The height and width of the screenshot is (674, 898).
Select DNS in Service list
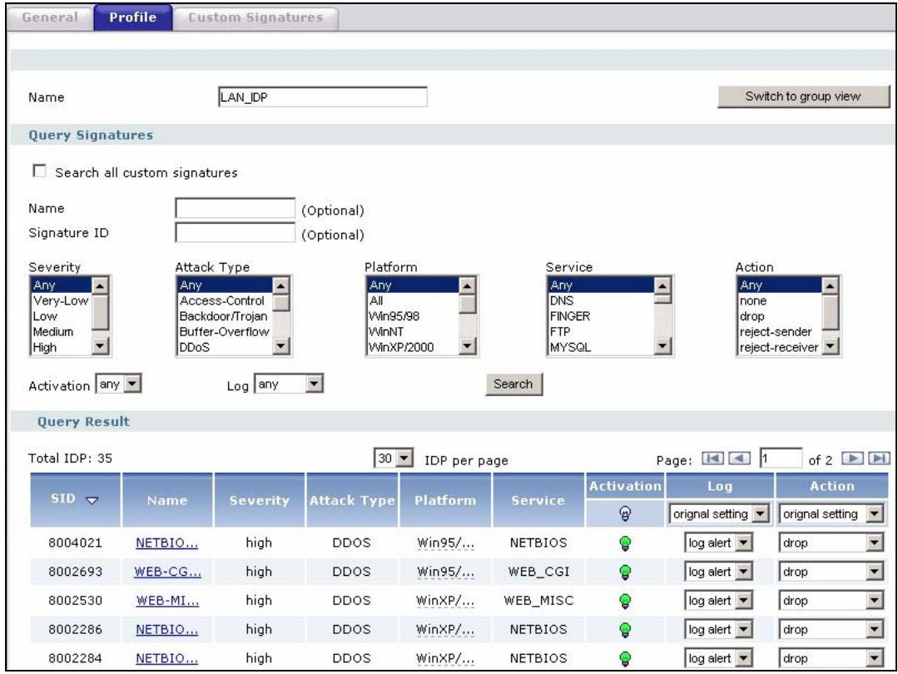(600, 300)
